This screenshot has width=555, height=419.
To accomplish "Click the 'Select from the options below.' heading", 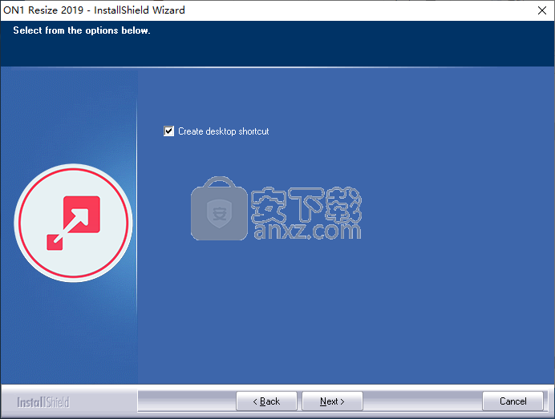I will 82,30.
